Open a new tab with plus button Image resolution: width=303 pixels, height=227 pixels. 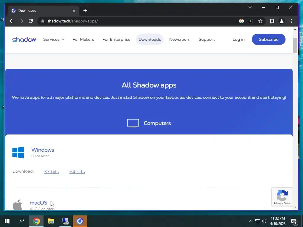[85, 11]
